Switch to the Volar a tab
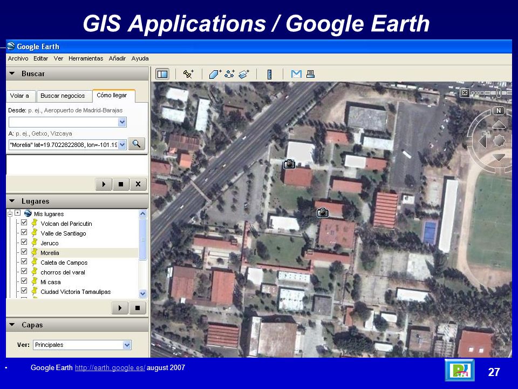This screenshot has height=389, width=518. click(19, 96)
